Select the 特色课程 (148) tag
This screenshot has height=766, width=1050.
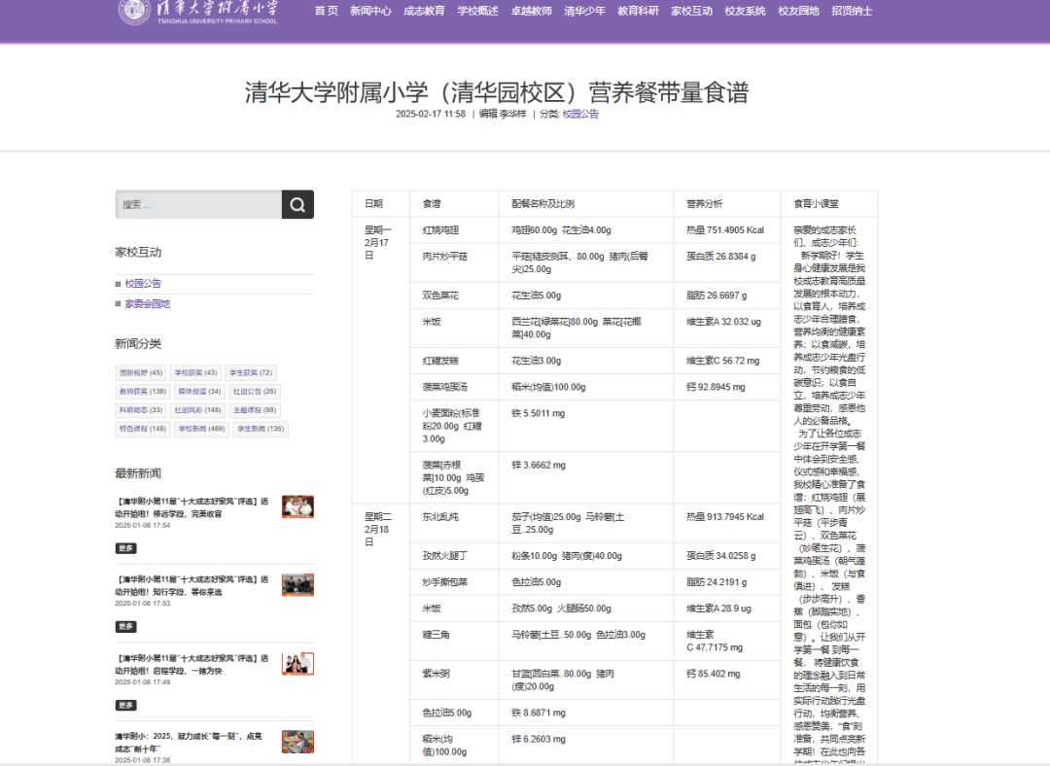143,430
